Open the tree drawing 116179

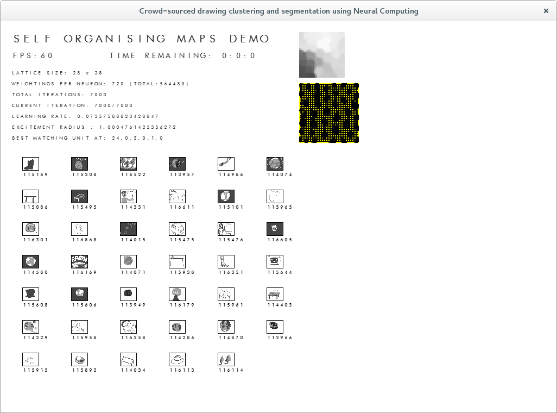178,294
